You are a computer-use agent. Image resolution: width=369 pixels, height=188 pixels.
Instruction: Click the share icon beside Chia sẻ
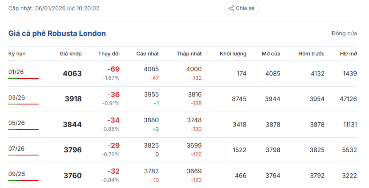pyautogui.click(x=231, y=8)
